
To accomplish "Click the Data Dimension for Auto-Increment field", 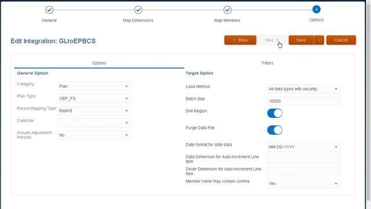I will (304, 159).
